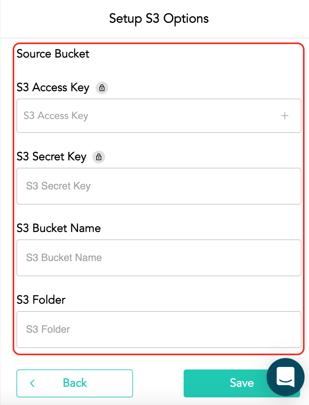309x405 pixels.
Task: Click the lock icon beside S3 Access Key
Action: pos(102,88)
